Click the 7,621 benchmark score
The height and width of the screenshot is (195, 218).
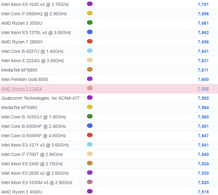tap(203, 61)
